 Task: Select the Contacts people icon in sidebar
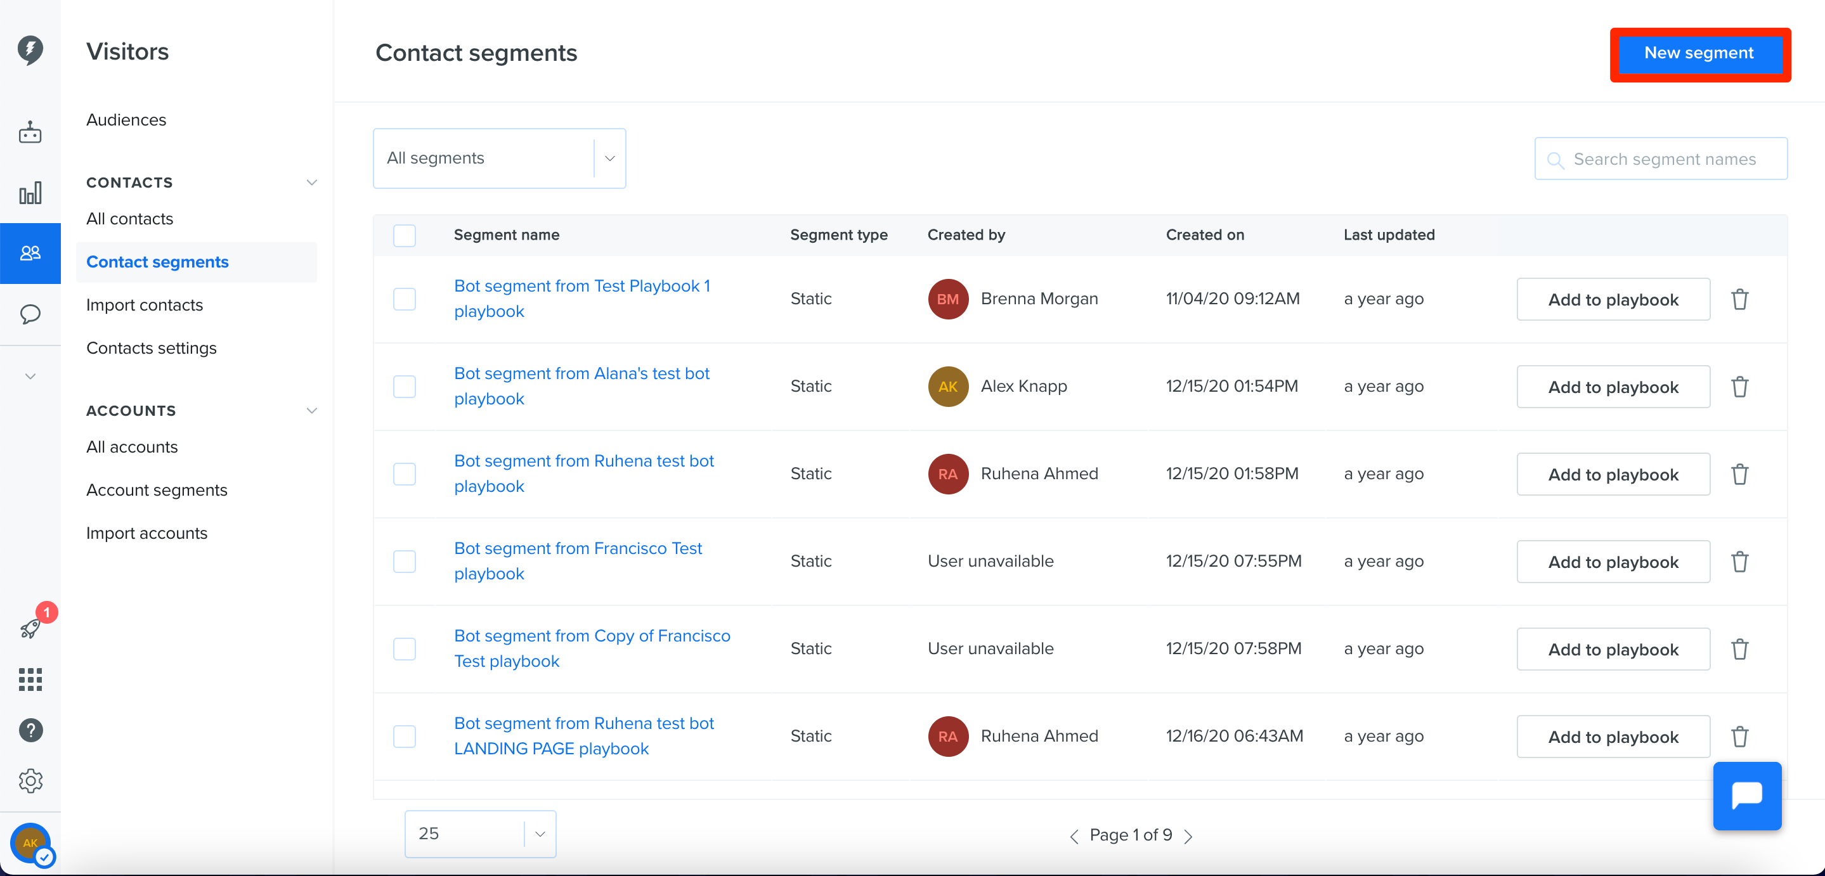pyautogui.click(x=30, y=253)
